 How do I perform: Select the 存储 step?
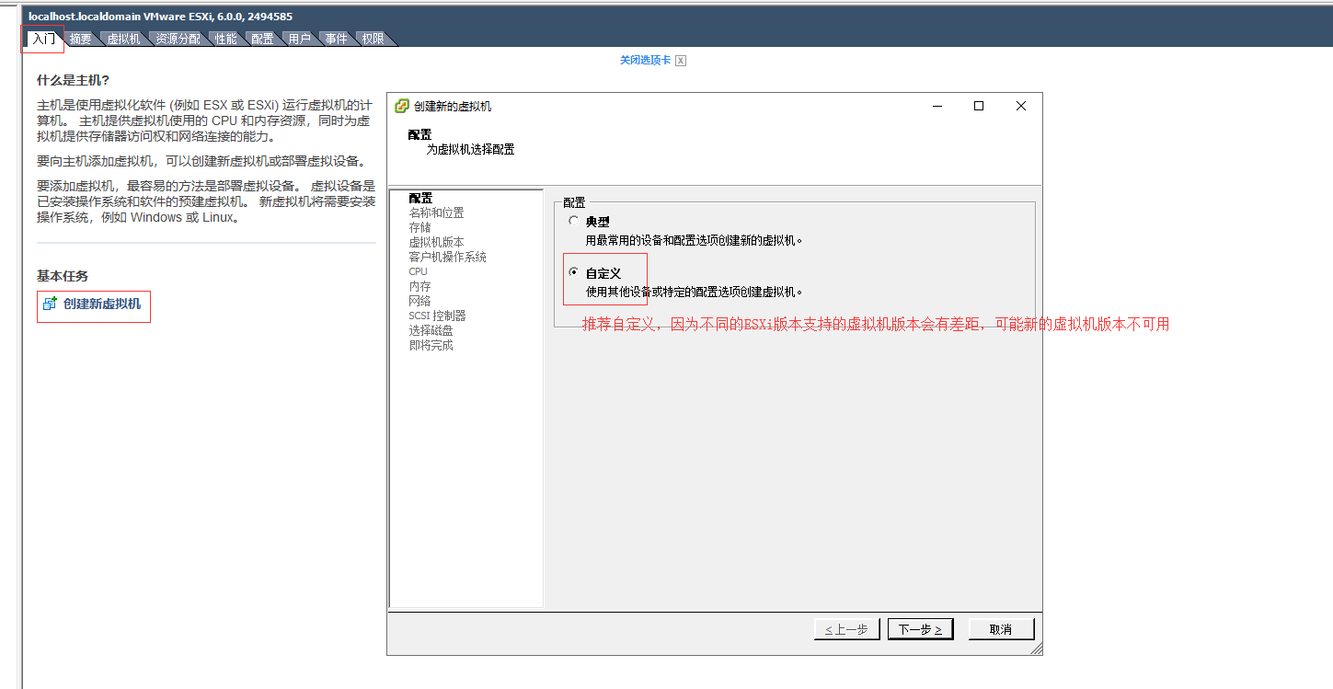(419, 227)
